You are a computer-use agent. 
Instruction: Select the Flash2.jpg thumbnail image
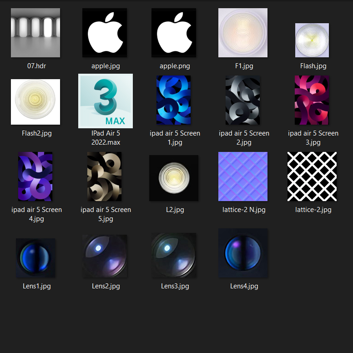pyautogui.click(x=35, y=102)
